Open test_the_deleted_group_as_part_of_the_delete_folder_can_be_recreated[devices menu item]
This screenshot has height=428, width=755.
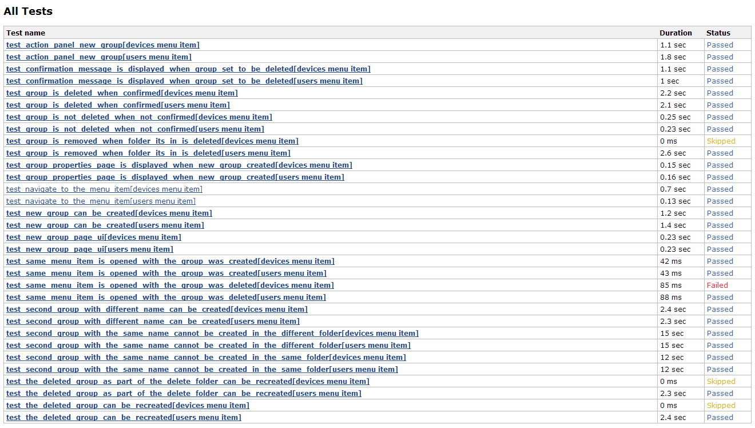188,382
